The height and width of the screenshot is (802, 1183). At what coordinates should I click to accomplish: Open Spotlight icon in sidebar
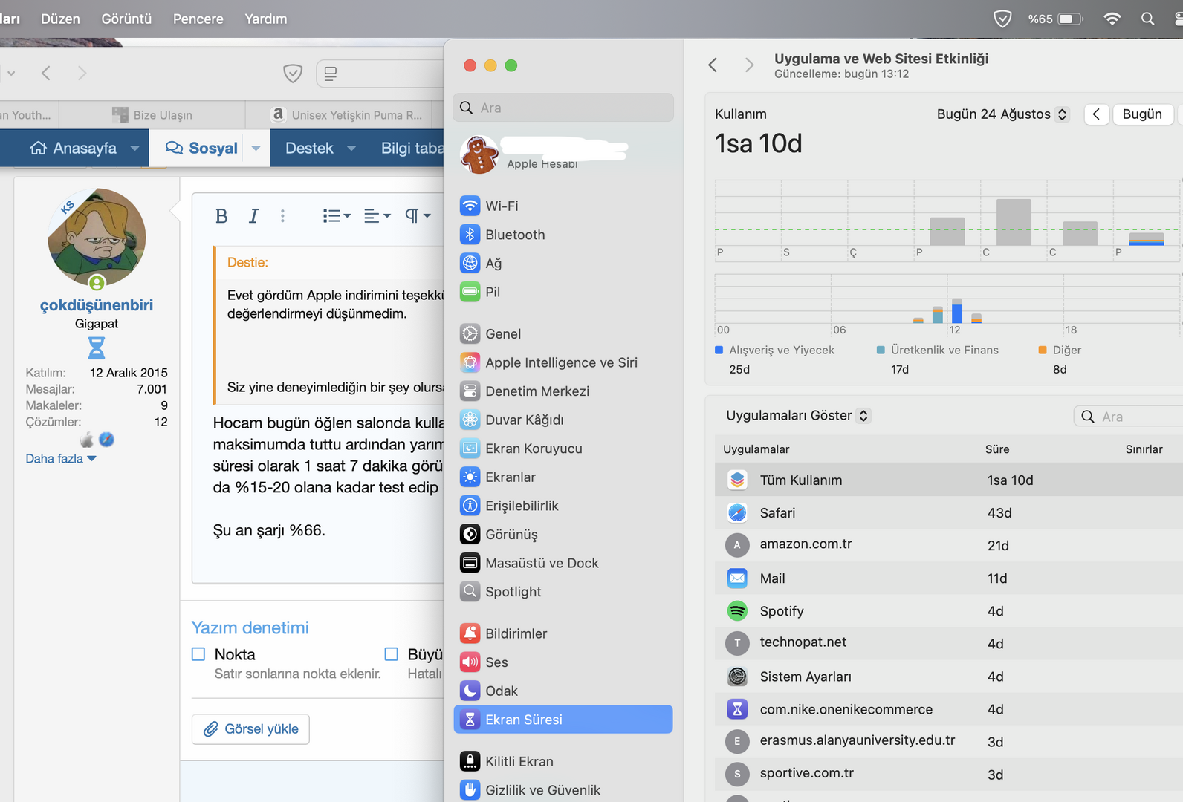(x=470, y=591)
